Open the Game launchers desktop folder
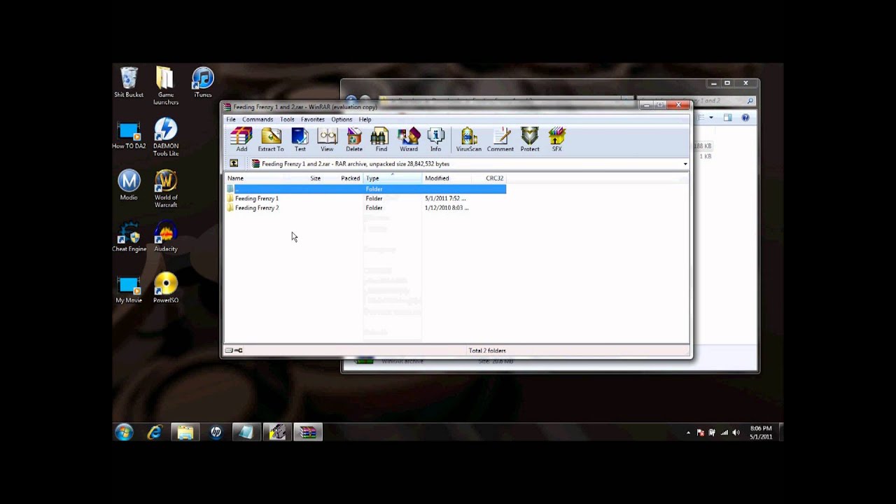The height and width of the screenshot is (504, 896). pos(166,86)
